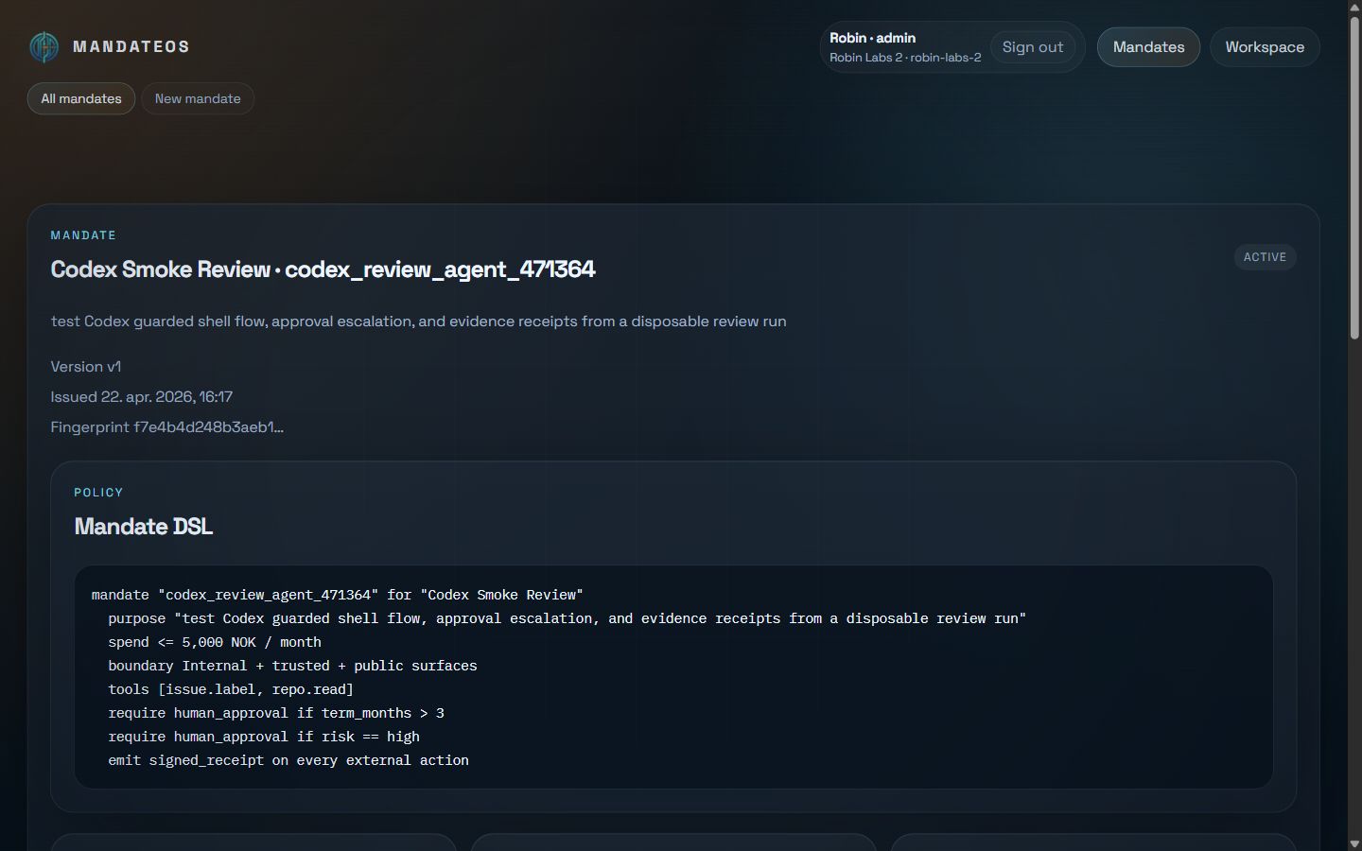This screenshot has height=851, width=1362.
Task: Click the Issued date line
Action: tap(142, 397)
